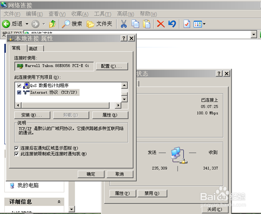Click the Cut scissors icon
261x214 pixels.
click(x=124, y=24)
